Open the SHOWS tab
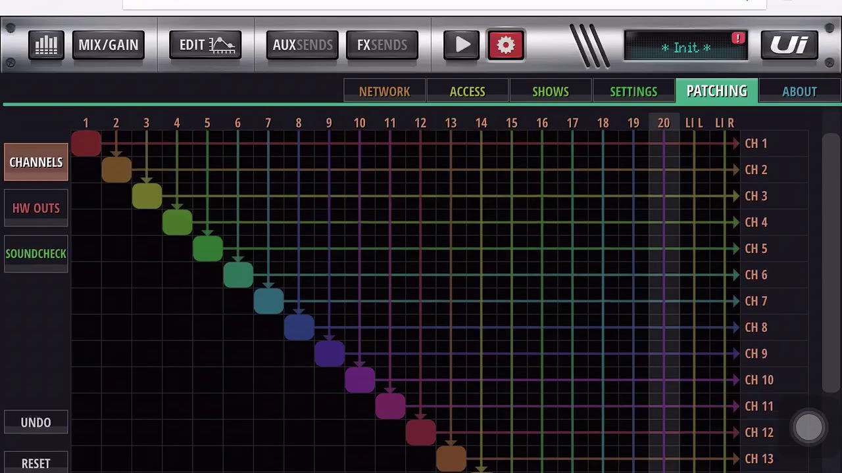Screen dimensions: 842x473 (x=551, y=91)
